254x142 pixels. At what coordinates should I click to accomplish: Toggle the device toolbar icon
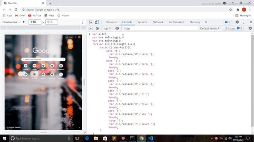97,22
